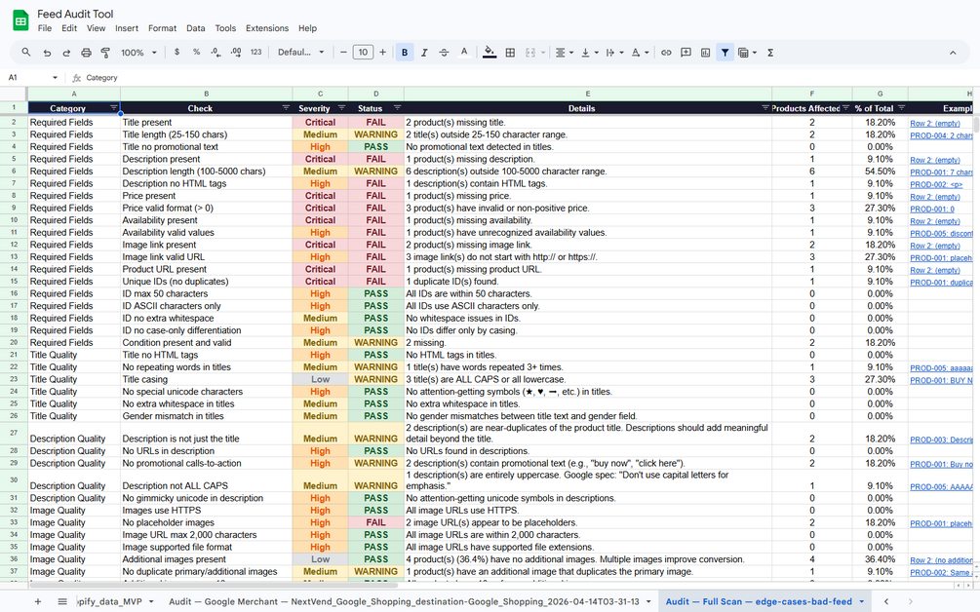
Task: Open filter on Details column header
Action: (765, 108)
